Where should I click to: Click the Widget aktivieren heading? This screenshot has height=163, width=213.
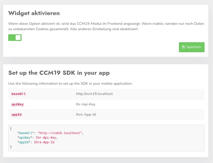(x=34, y=13)
